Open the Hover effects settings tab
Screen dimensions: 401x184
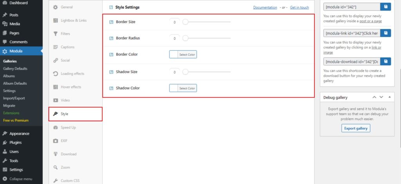point(70,87)
